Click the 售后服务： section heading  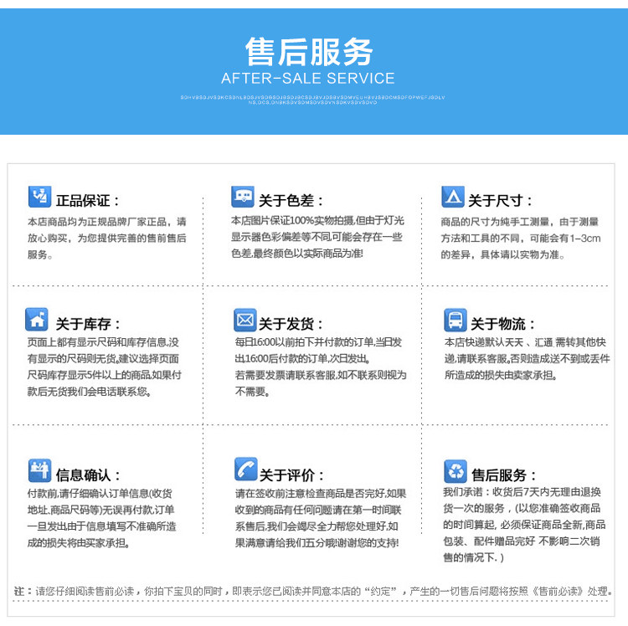tap(504, 475)
